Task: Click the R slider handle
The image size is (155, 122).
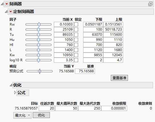Action: (x=38, y=30)
